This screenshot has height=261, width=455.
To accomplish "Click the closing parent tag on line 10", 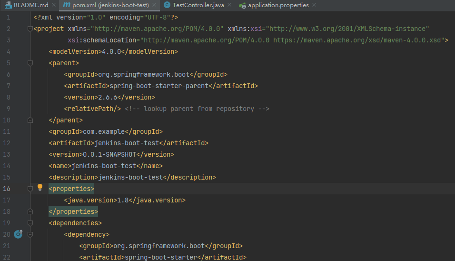I will [x=66, y=120].
